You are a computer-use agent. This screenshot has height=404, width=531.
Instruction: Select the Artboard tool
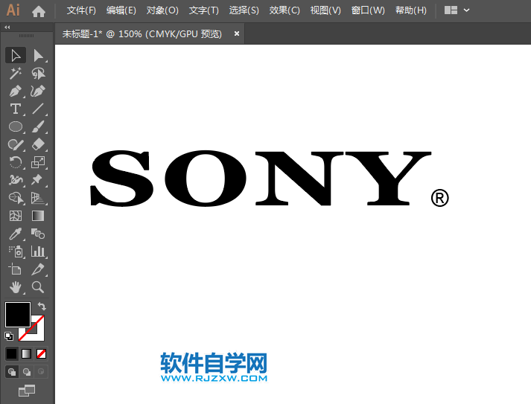[16, 269]
